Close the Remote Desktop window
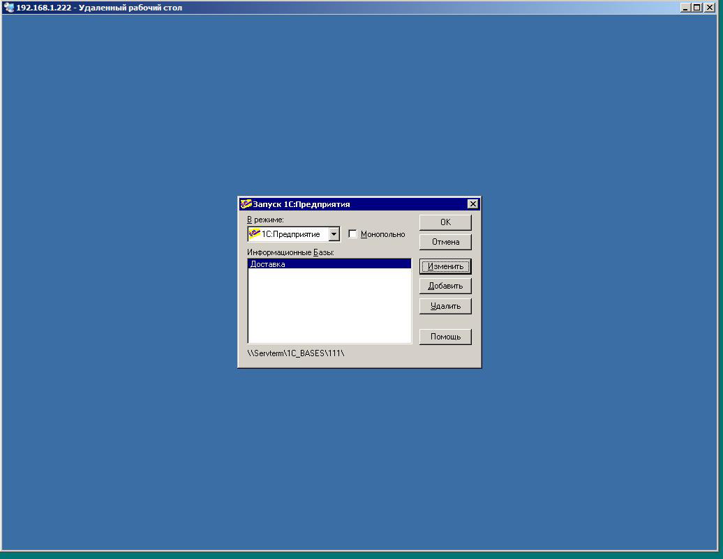 [x=710, y=8]
